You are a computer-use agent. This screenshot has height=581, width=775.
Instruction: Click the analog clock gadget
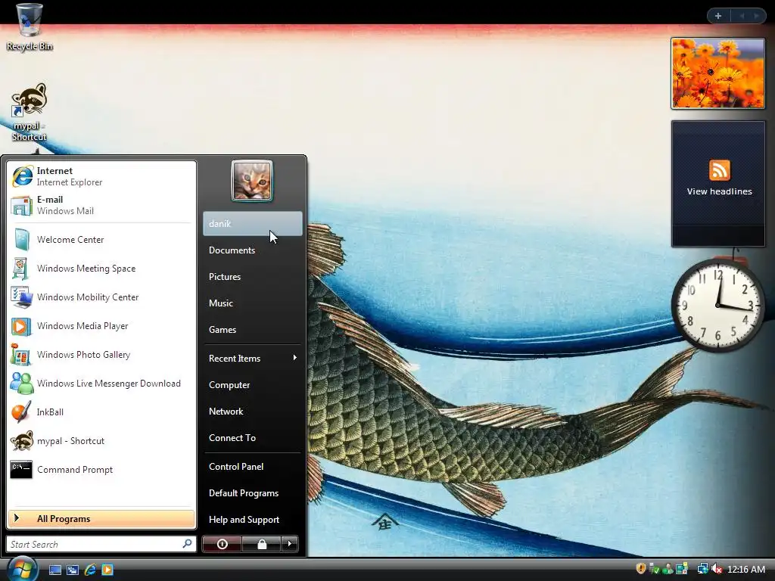pyautogui.click(x=717, y=306)
